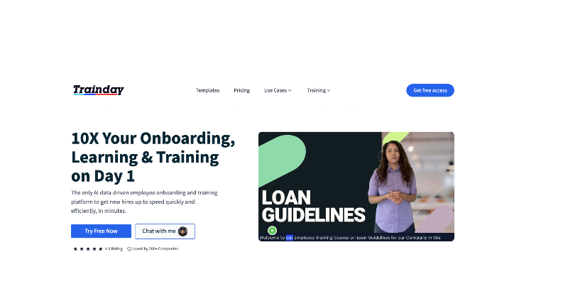The width and height of the screenshot is (568, 301).
Task: Start a chat via Chat with me
Action: tap(165, 231)
